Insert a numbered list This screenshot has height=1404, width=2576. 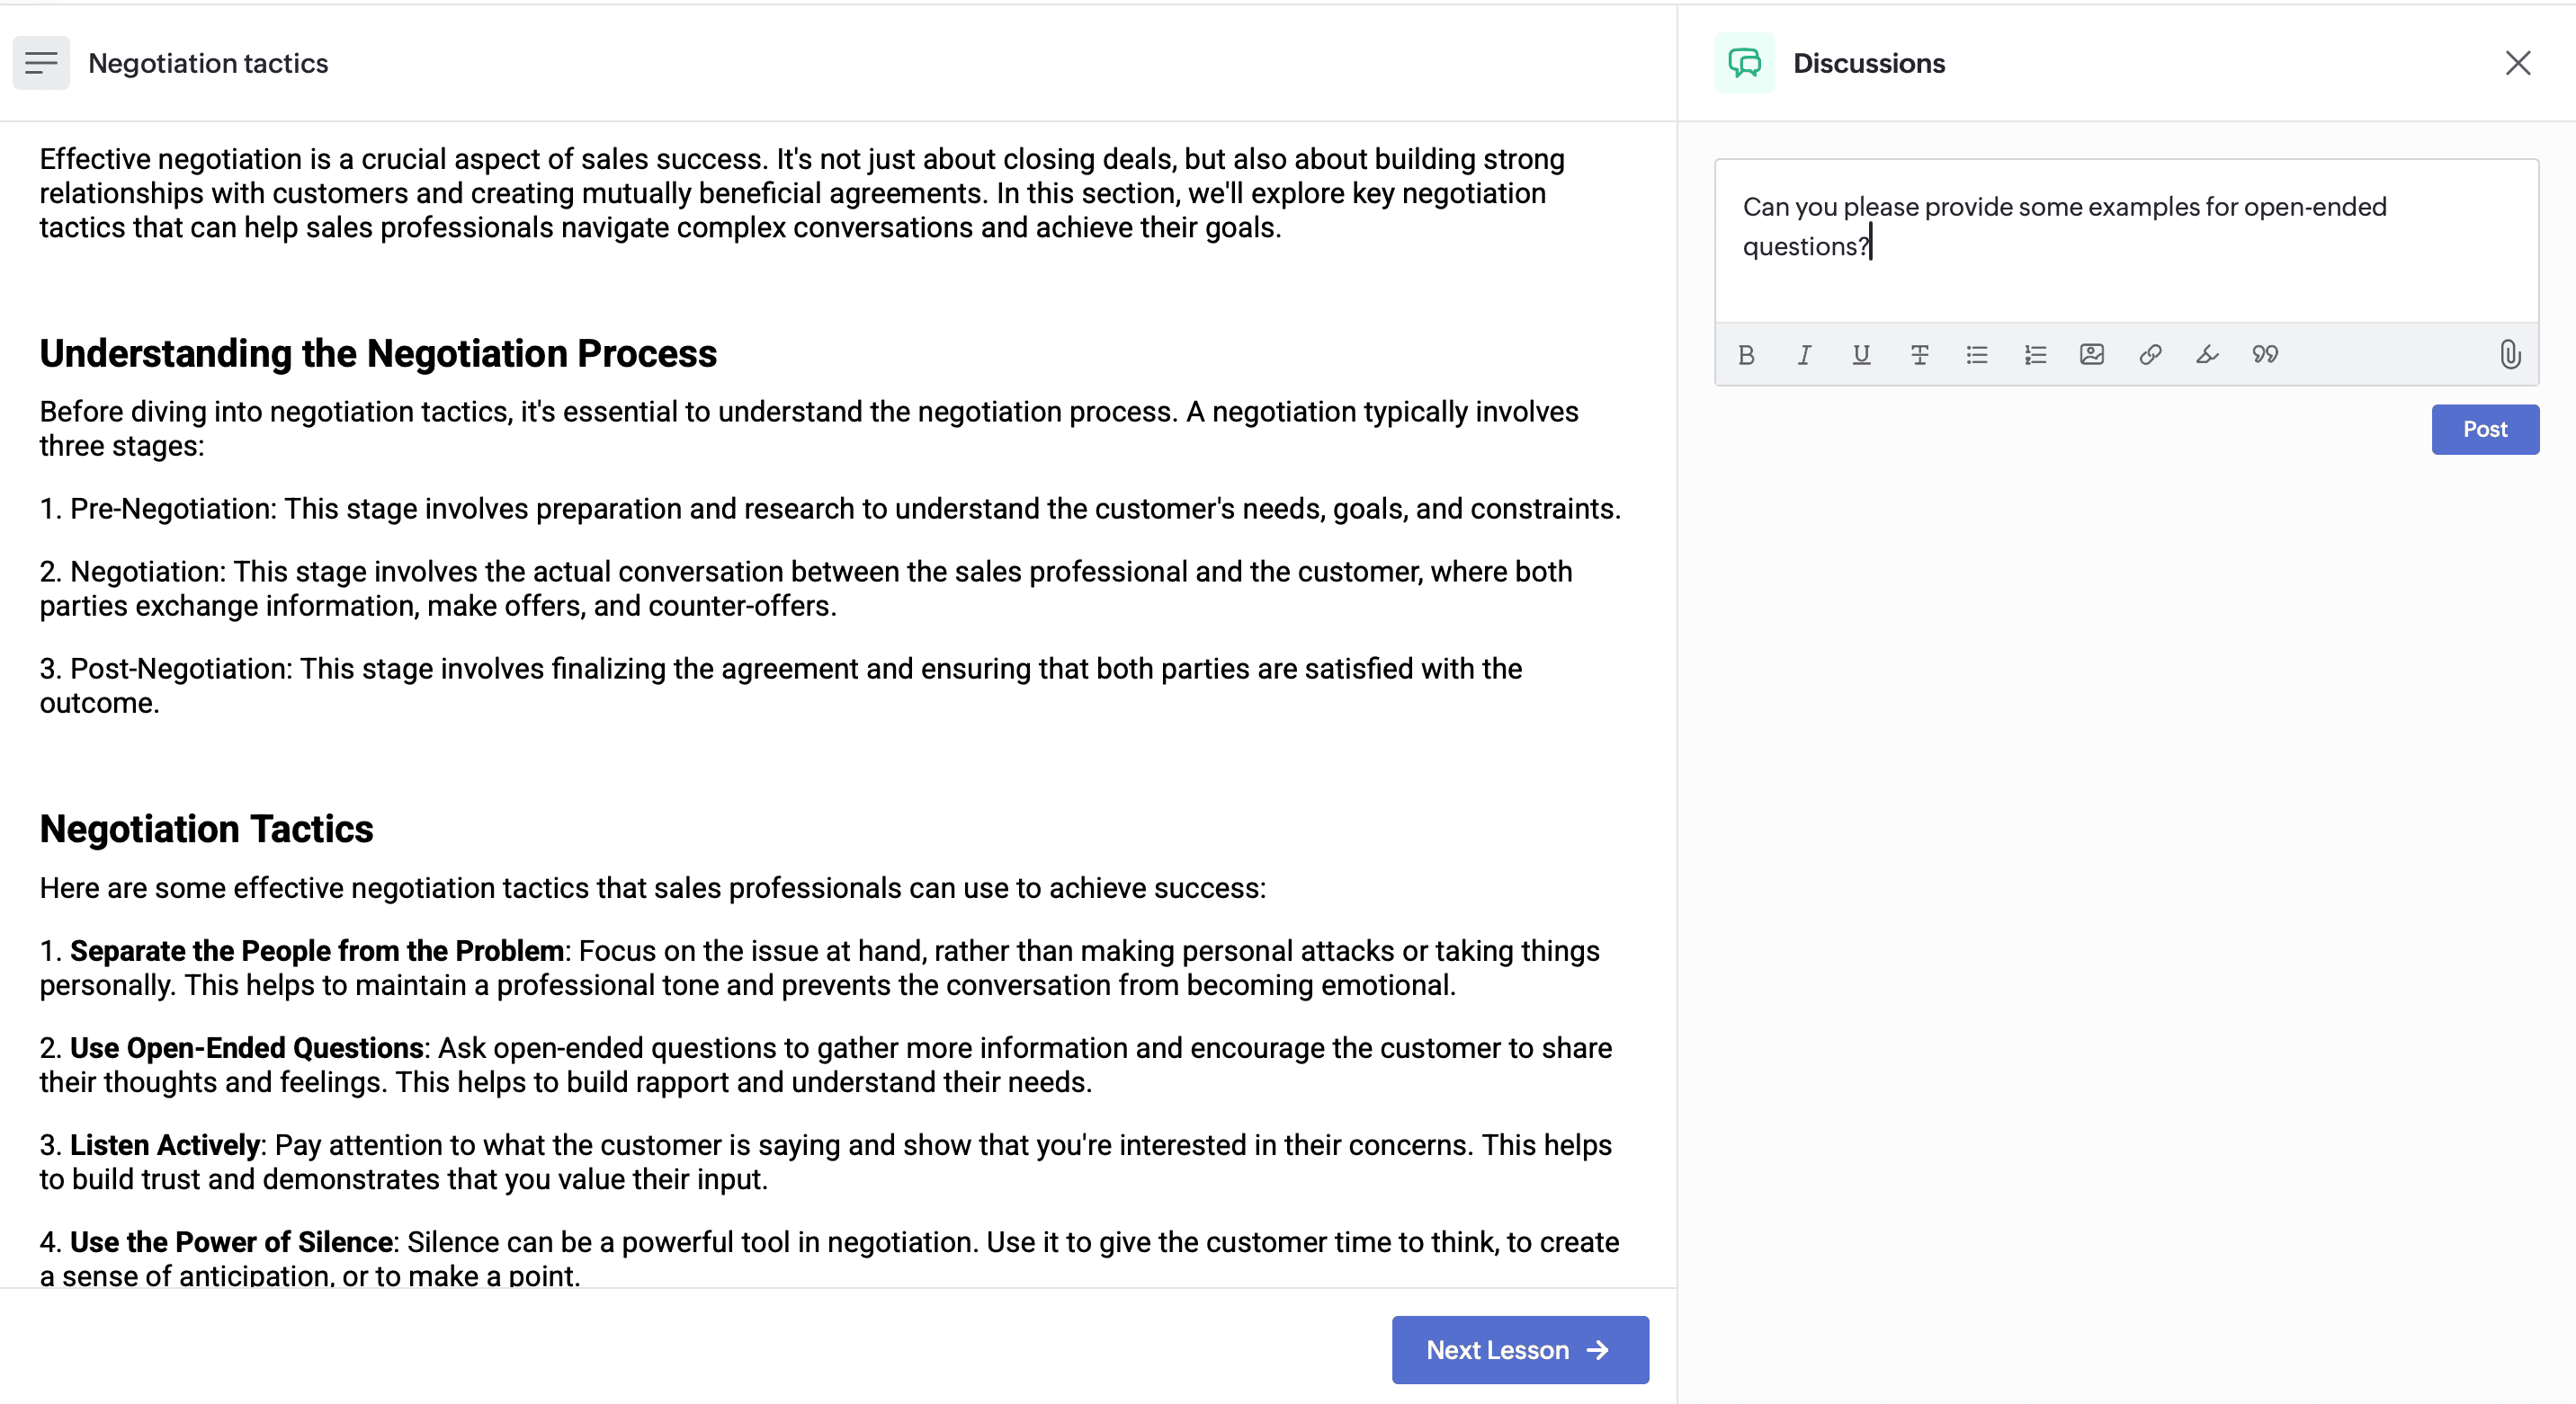click(x=2035, y=355)
